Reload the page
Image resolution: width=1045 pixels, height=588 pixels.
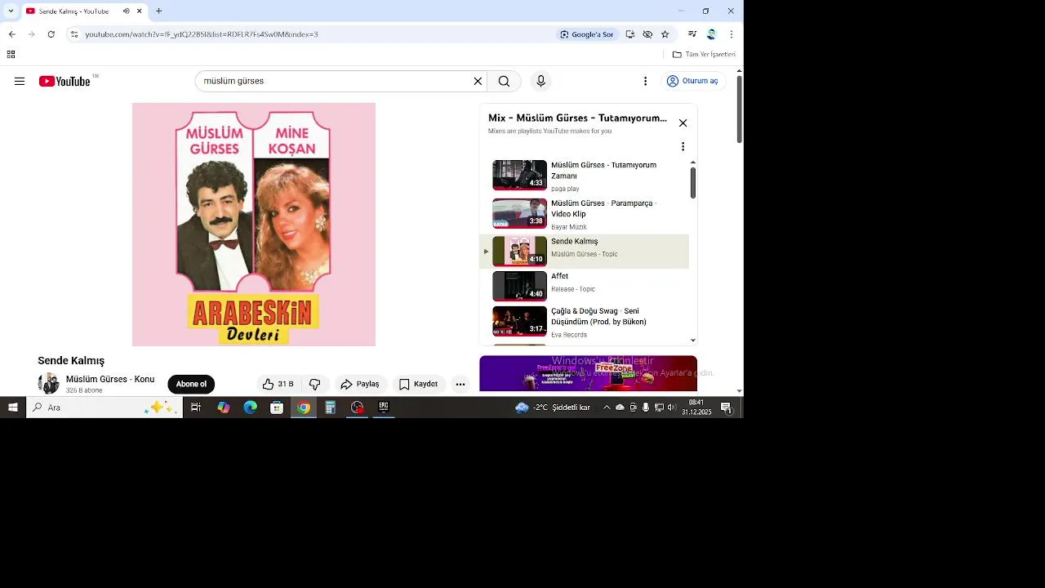(51, 34)
